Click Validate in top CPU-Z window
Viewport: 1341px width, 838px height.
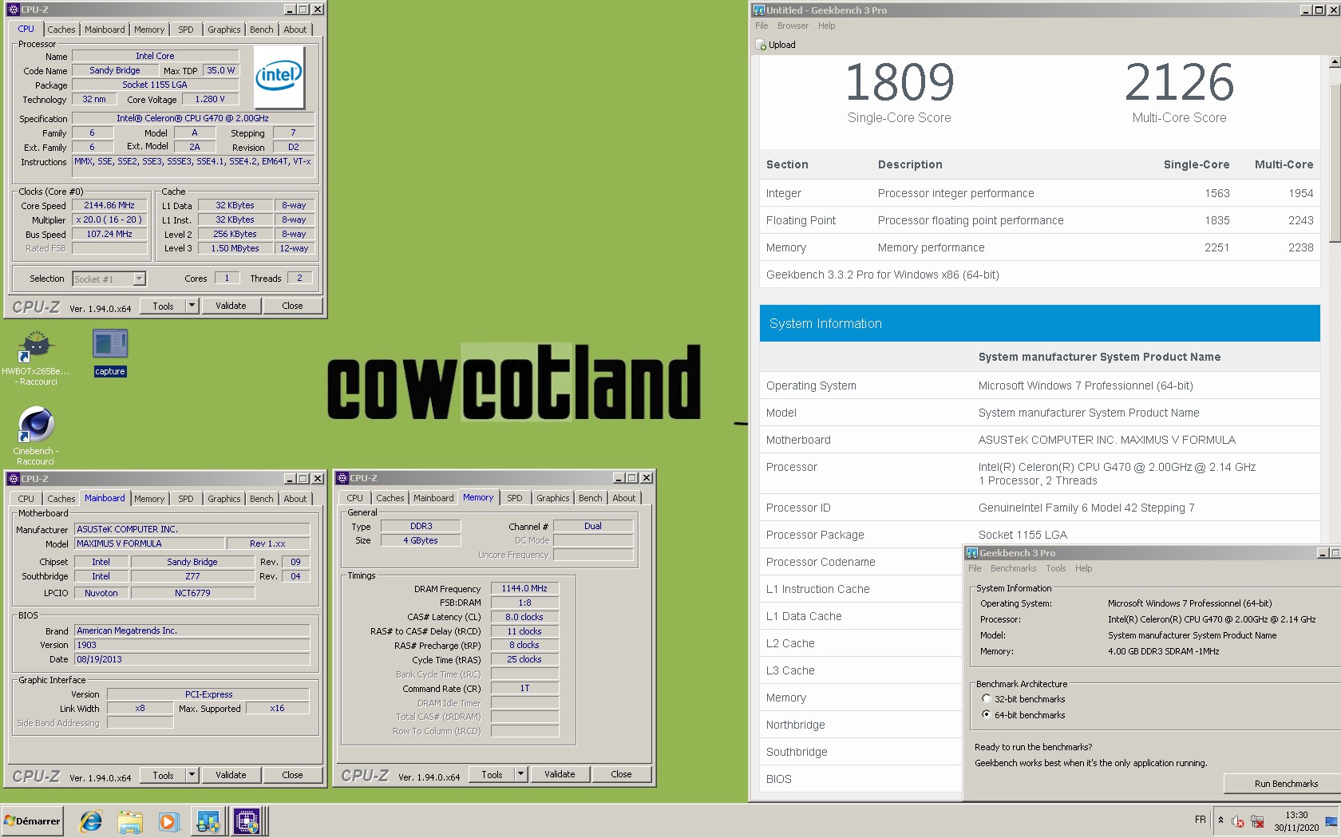[x=231, y=306]
